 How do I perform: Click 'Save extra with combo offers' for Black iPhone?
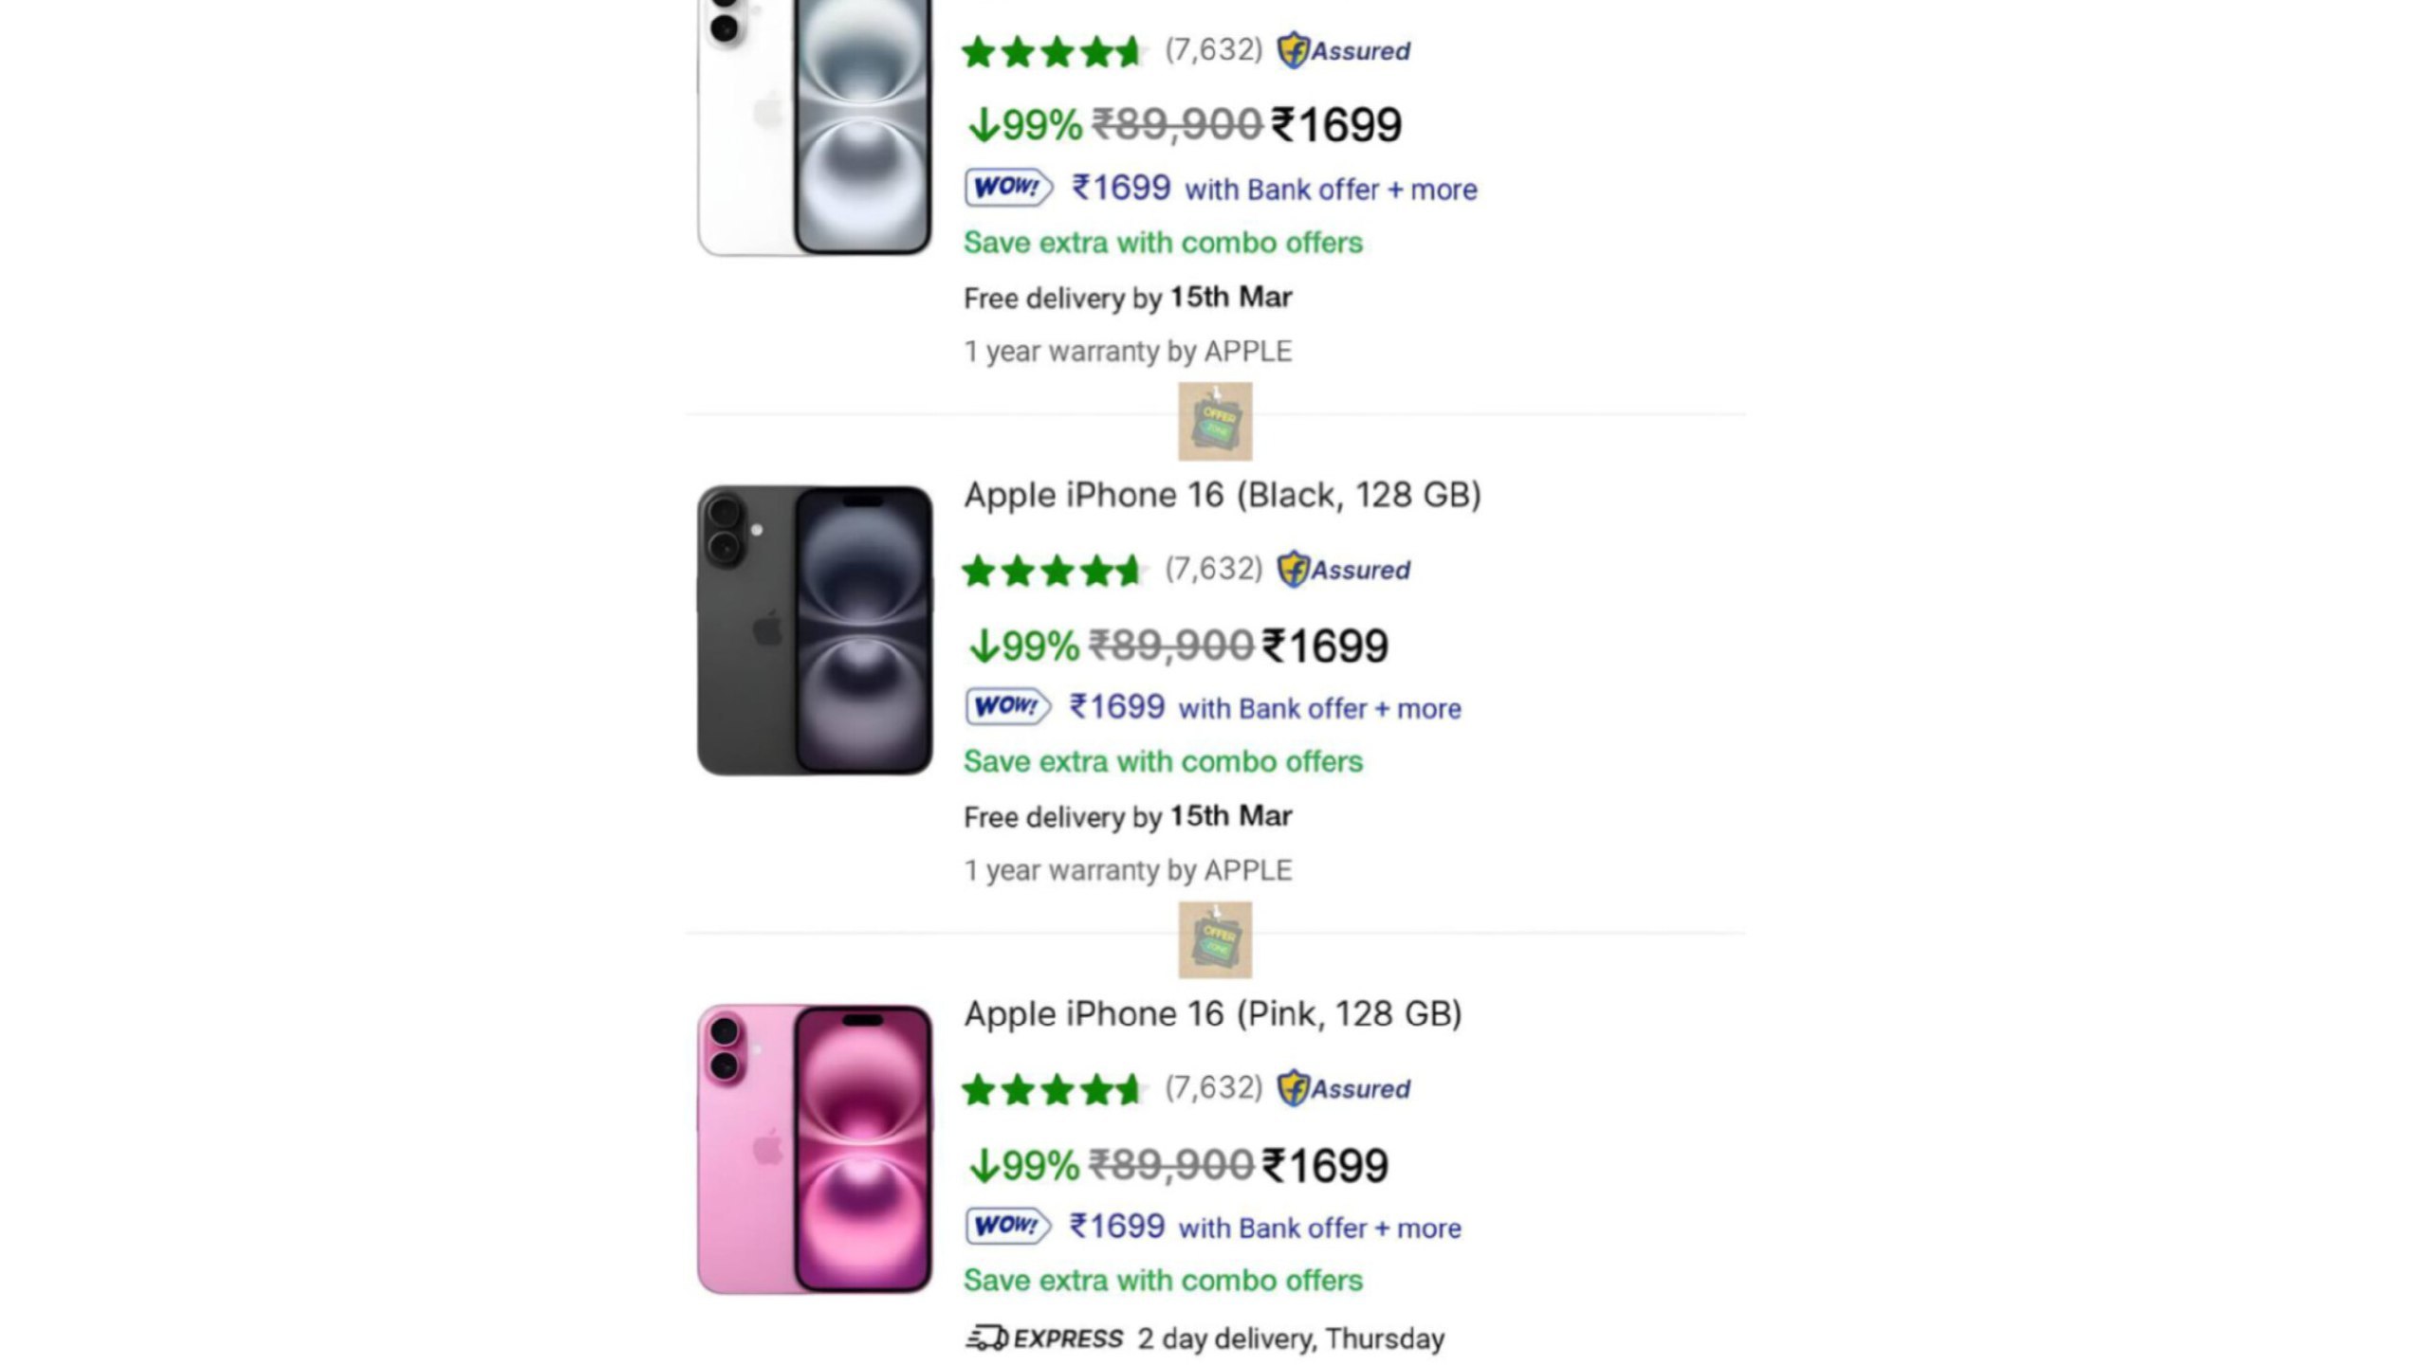[x=1163, y=761]
